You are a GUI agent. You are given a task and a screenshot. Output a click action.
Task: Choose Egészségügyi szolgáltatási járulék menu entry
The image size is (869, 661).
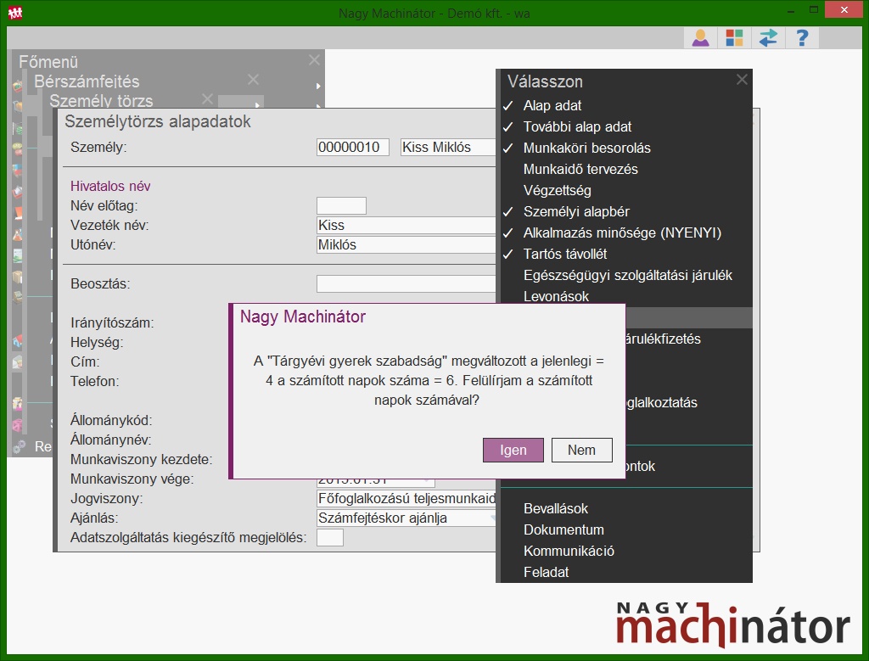pyautogui.click(x=626, y=276)
